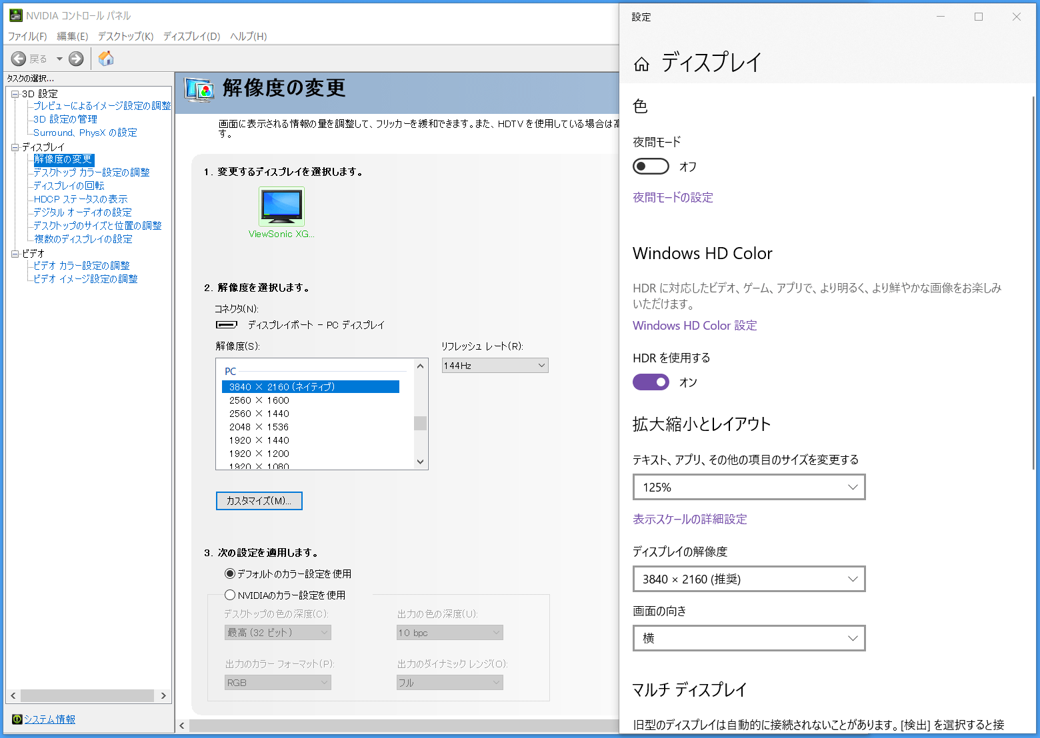Click main panel horizontal scroll left arrow
Viewport: 1040px width, 738px height.
click(183, 726)
